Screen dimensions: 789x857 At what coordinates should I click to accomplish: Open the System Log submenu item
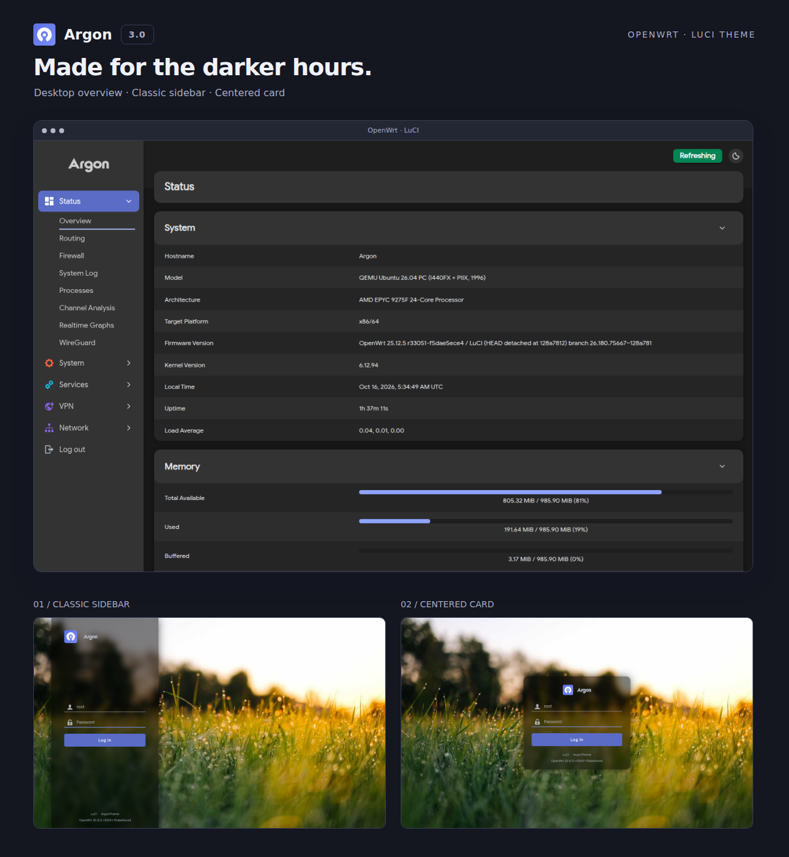point(78,273)
